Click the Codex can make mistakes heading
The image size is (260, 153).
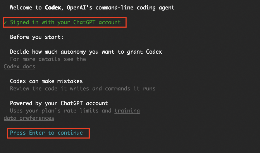tap(46, 81)
